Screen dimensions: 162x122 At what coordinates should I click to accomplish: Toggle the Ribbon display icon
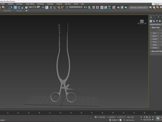click(102, 7)
